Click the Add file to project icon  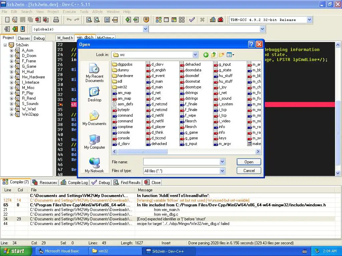coord(128,20)
